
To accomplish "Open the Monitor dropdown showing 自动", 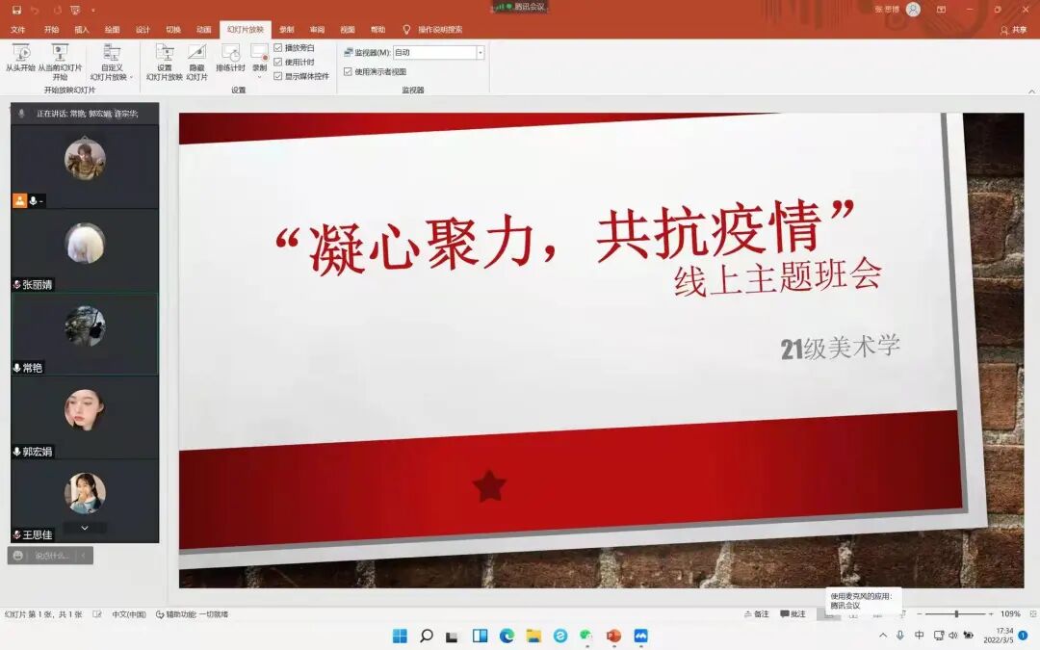I will point(480,52).
